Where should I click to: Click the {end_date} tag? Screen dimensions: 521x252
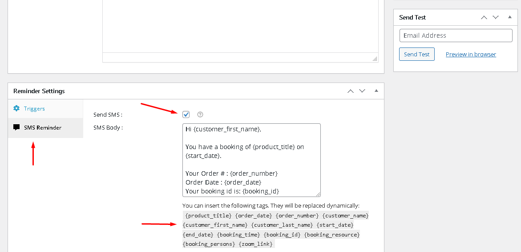click(x=198, y=235)
